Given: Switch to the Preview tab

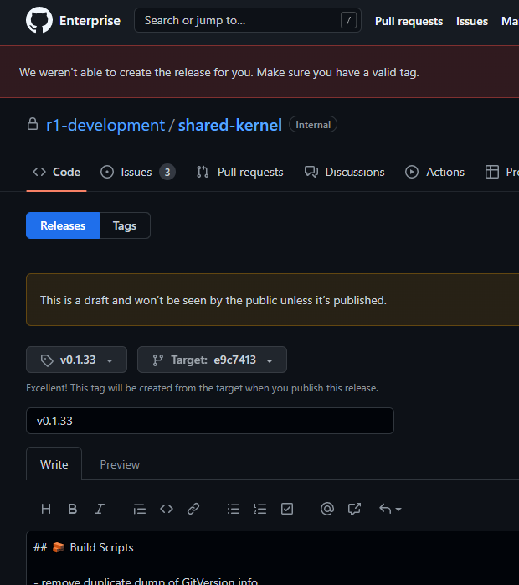Looking at the screenshot, I should pos(120,464).
